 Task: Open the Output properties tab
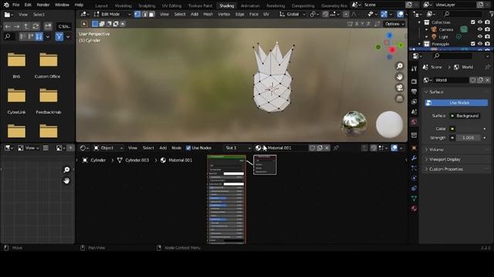tap(414, 92)
